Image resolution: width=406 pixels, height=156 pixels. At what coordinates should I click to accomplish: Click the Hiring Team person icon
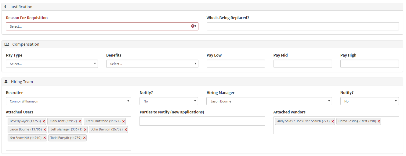[x=6, y=81]
